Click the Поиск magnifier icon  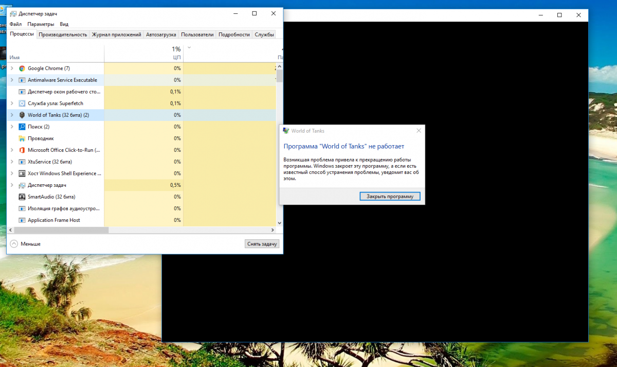[22, 127]
